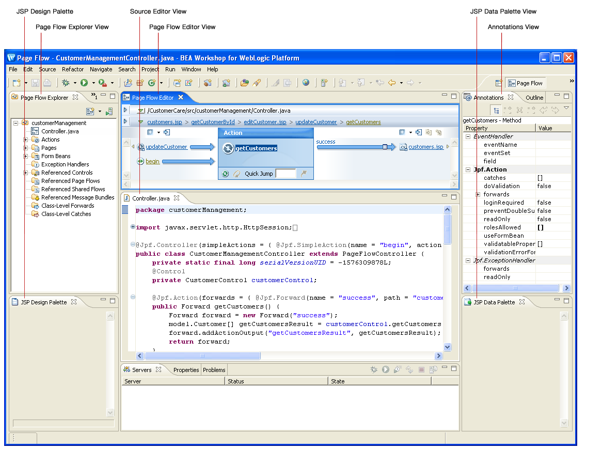
Task: Select the Class-Level Catches tree item
Action: [66, 214]
